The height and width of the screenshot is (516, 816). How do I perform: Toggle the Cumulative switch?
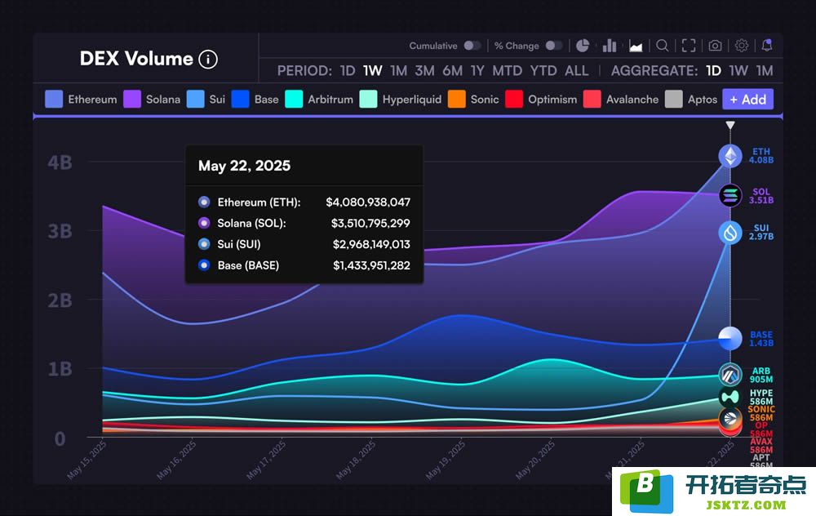click(x=472, y=46)
